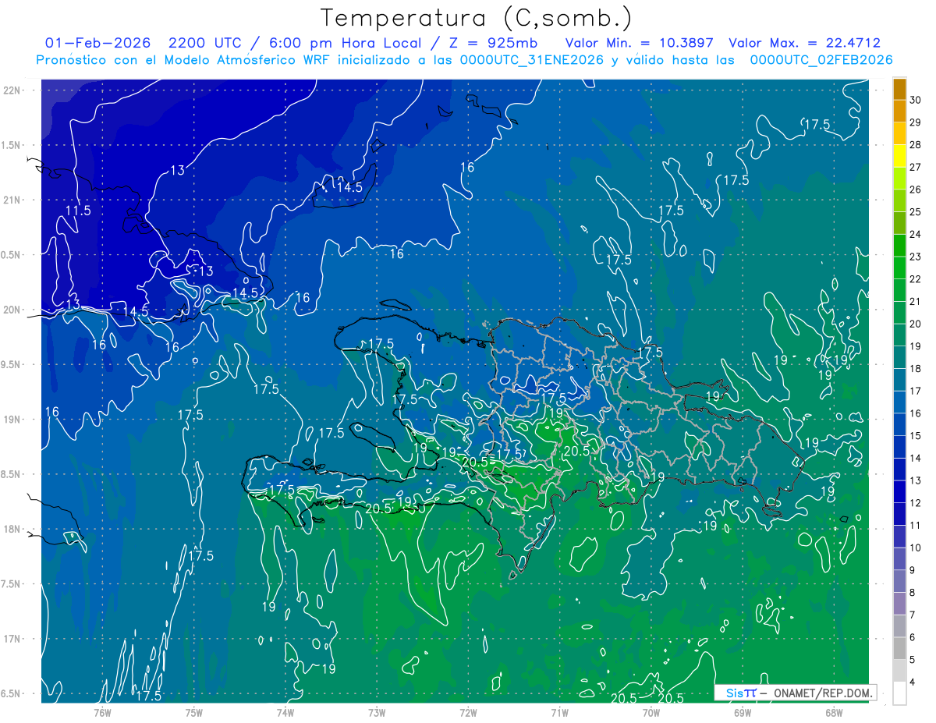Click the white swatch below 4 on the colorbar
This screenshot has width=936, height=723.
coord(899,693)
